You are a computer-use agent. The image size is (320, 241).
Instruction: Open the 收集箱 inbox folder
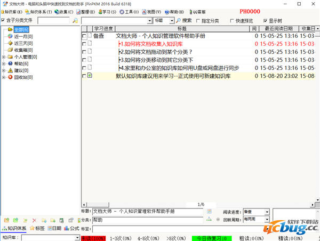point(22,50)
